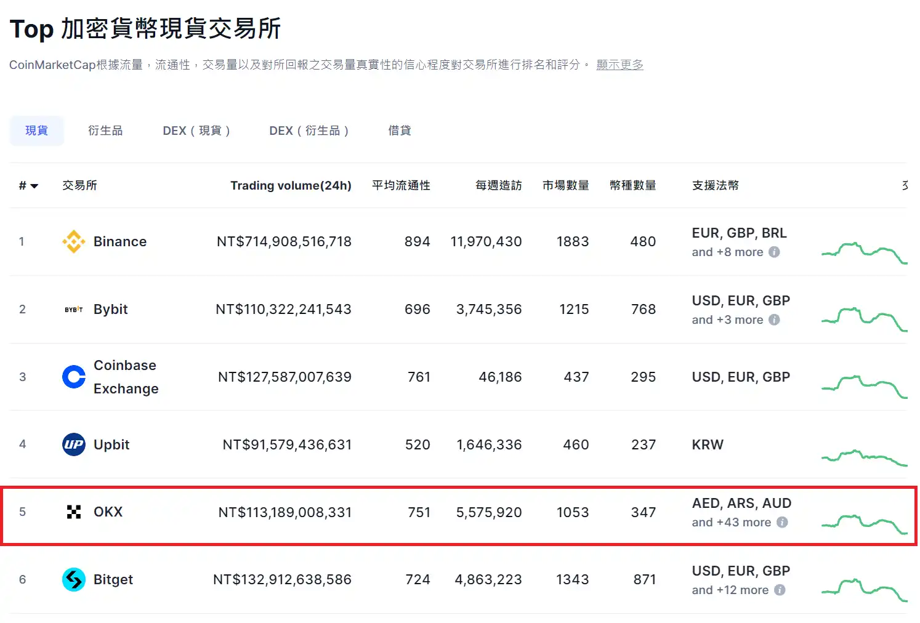The image size is (920, 623).
Task: Click Bitget volume chart sparkline
Action: pos(864,590)
